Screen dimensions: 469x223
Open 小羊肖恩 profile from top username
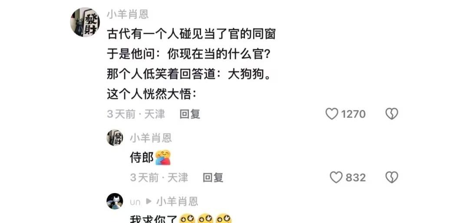tap(128, 15)
